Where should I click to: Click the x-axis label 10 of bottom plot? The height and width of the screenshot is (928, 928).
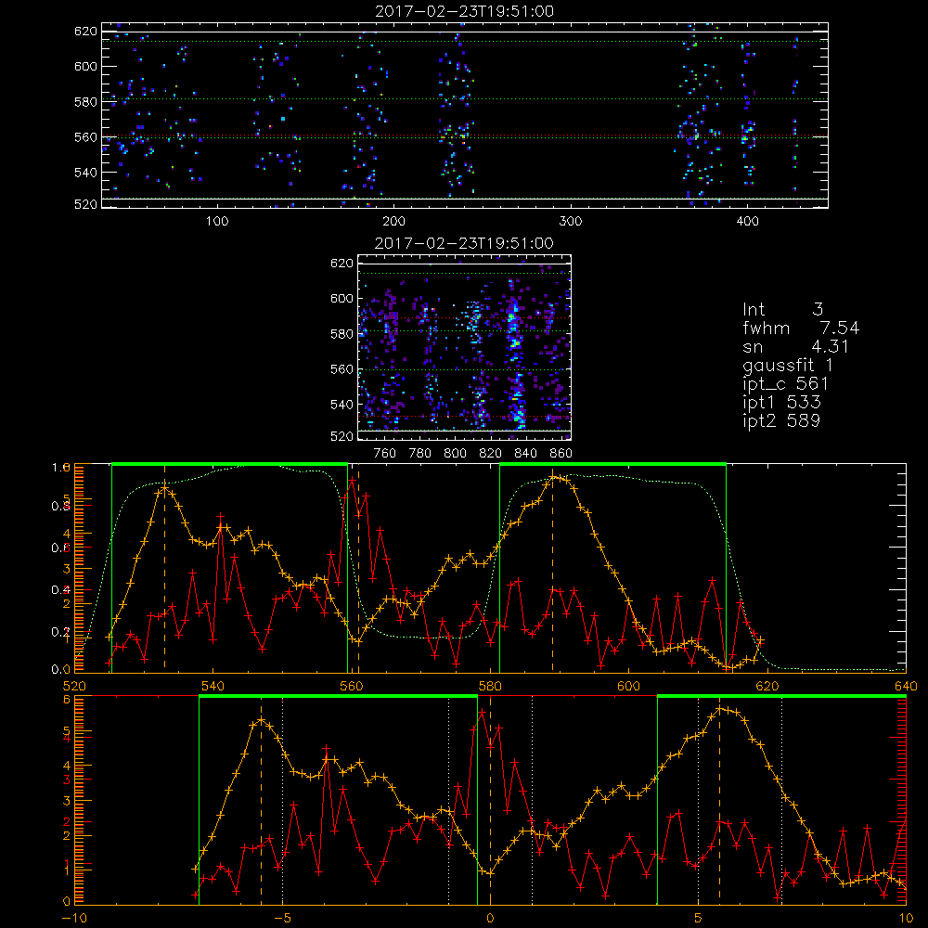pyautogui.click(x=906, y=919)
